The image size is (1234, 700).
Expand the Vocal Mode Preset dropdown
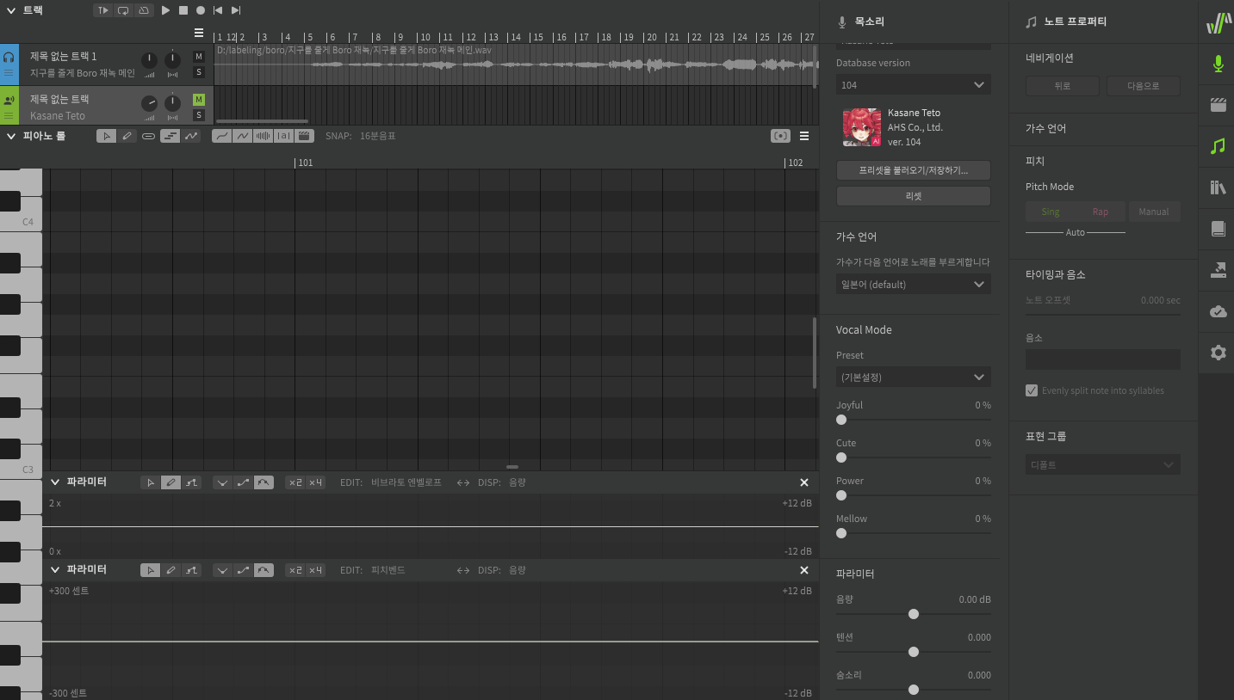[x=913, y=377]
